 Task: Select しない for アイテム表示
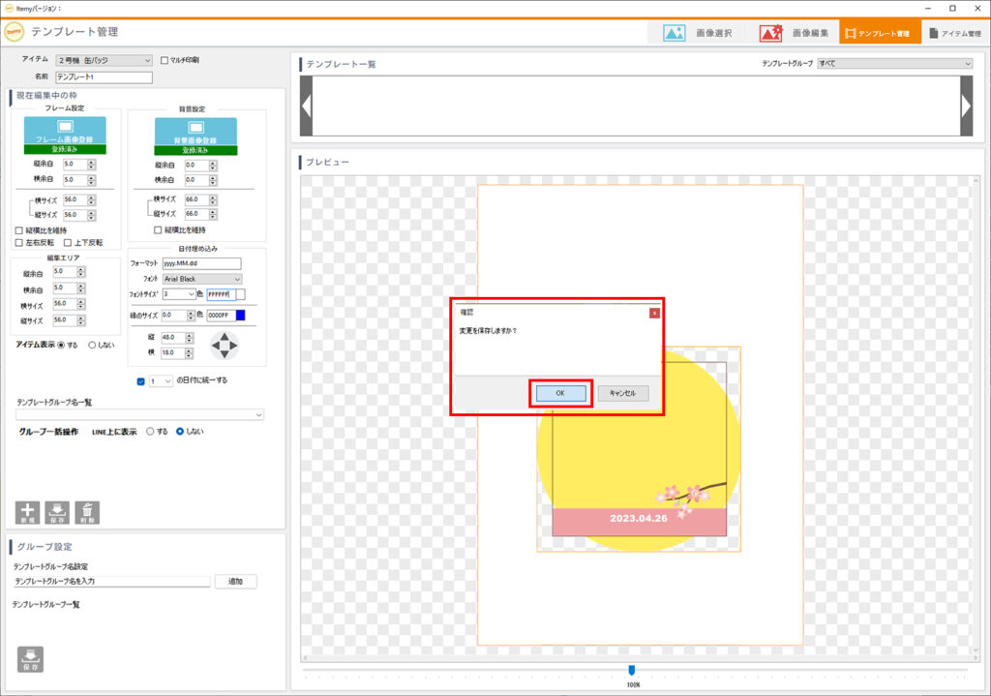point(93,345)
